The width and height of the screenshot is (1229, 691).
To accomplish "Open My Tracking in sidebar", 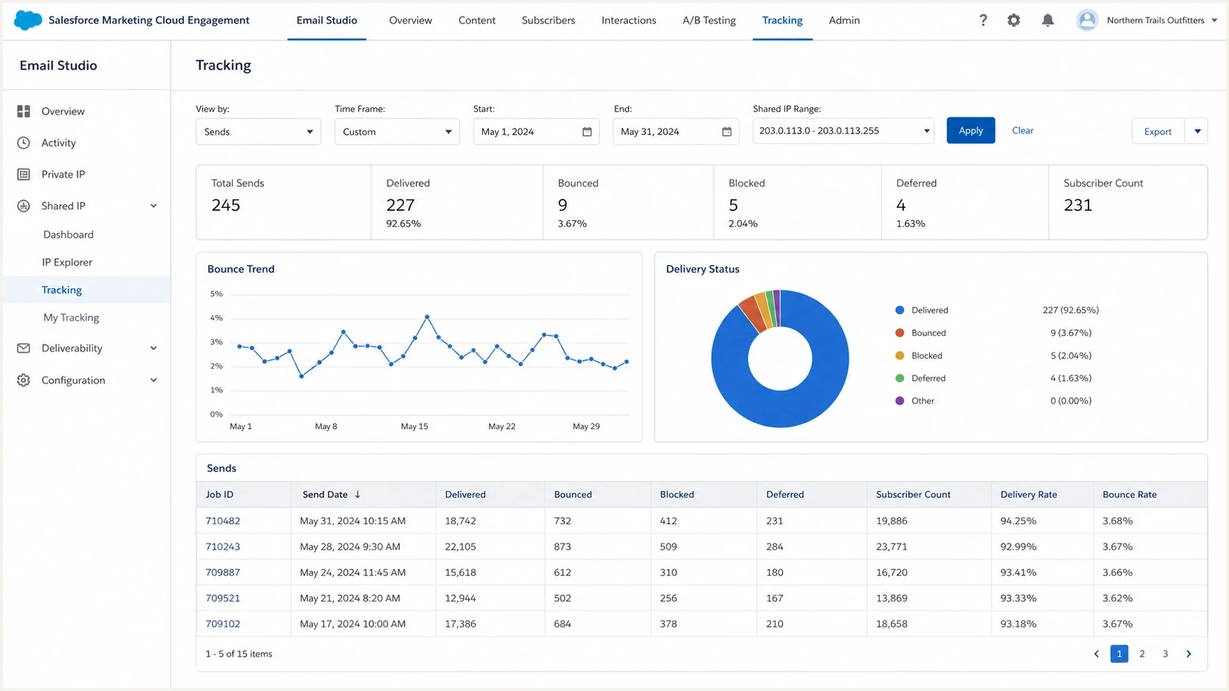I will [71, 317].
